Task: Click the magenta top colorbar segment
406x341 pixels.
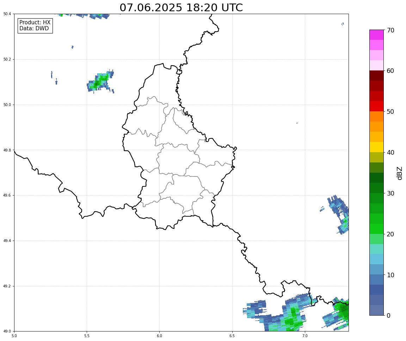Action: tap(376, 35)
